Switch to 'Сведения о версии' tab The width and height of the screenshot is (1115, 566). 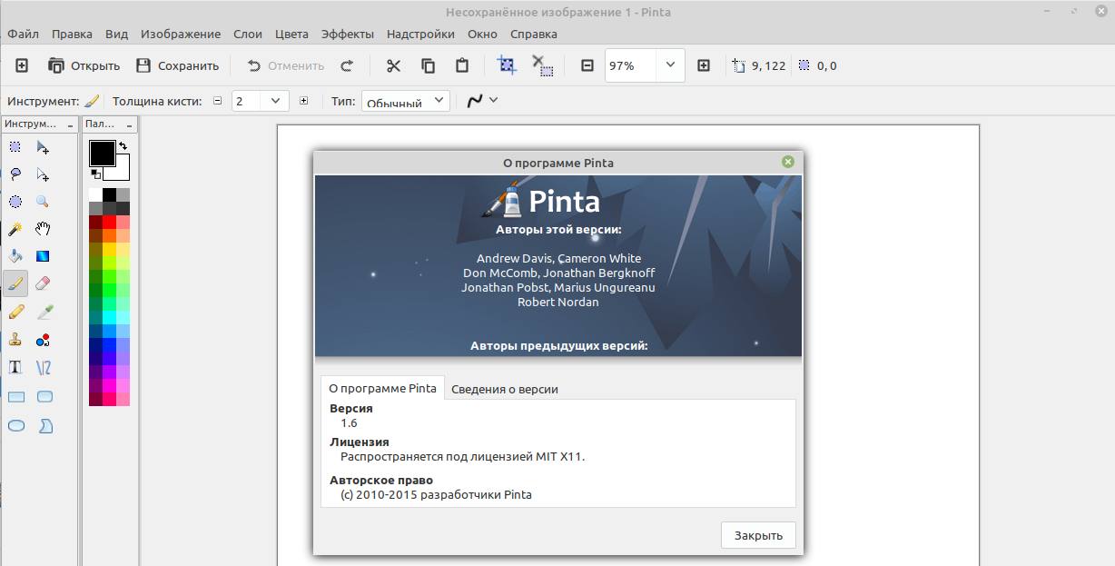coord(505,389)
